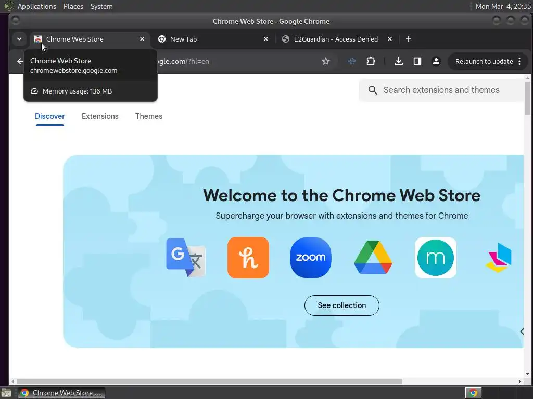Click the horizontal scrollbar right arrow
Image resolution: width=533 pixels, height=399 pixels.
[520, 382]
